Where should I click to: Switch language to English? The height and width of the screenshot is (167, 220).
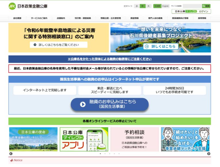point(165,6)
